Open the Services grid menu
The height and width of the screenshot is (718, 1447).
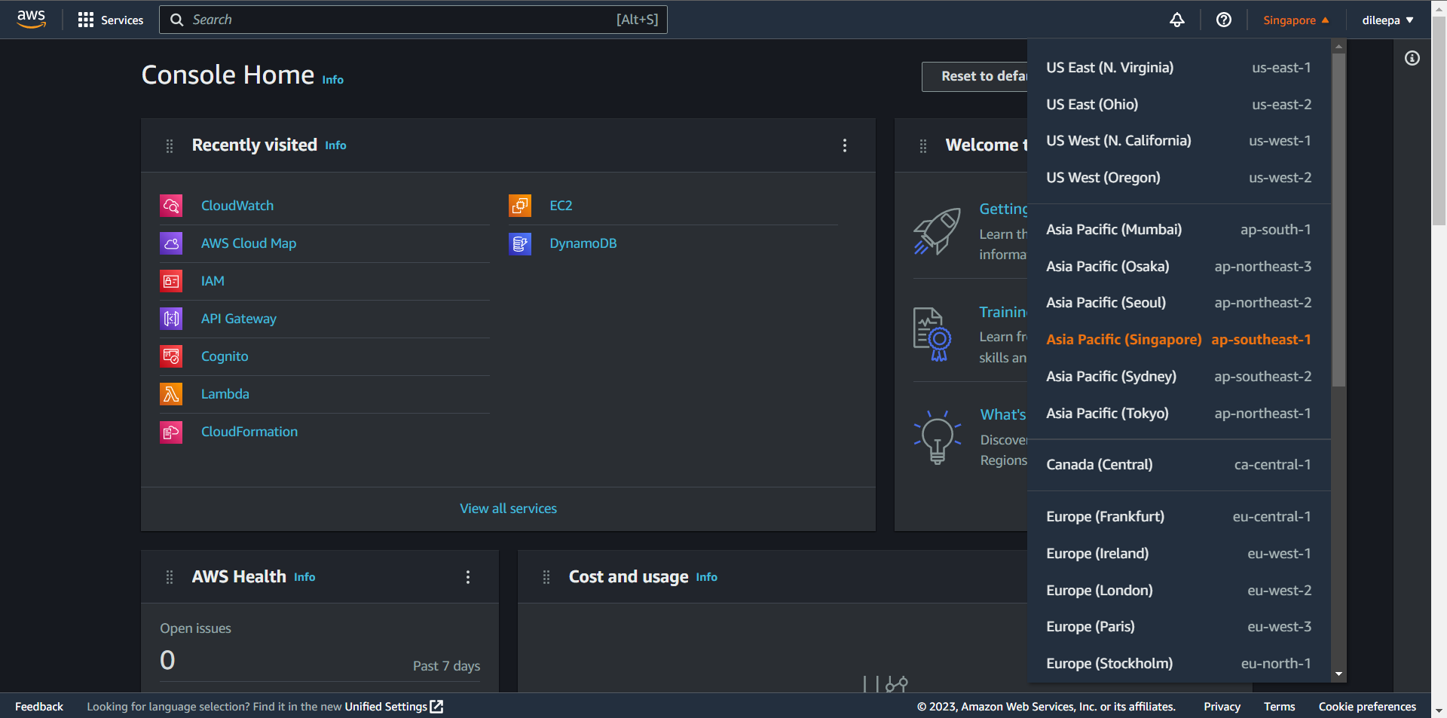(110, 20)
